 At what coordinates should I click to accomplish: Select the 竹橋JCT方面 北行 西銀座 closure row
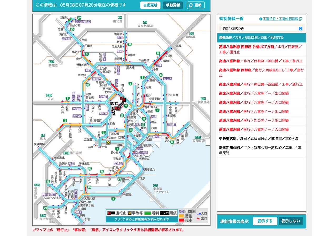pyautogui.click(x=261, y=49)
